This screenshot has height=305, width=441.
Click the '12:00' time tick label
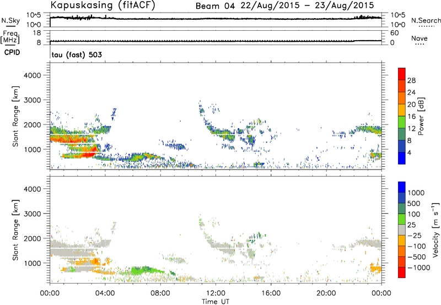216,293
